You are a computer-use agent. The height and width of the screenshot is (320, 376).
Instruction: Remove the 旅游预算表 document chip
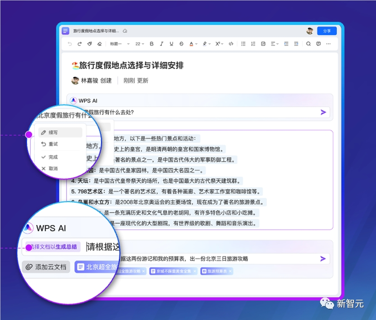pos(230,271)
